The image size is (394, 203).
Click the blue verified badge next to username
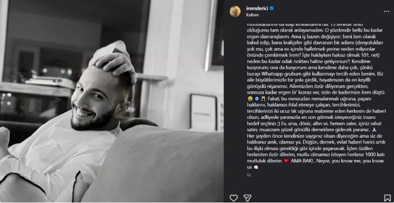tap(272, 8)
